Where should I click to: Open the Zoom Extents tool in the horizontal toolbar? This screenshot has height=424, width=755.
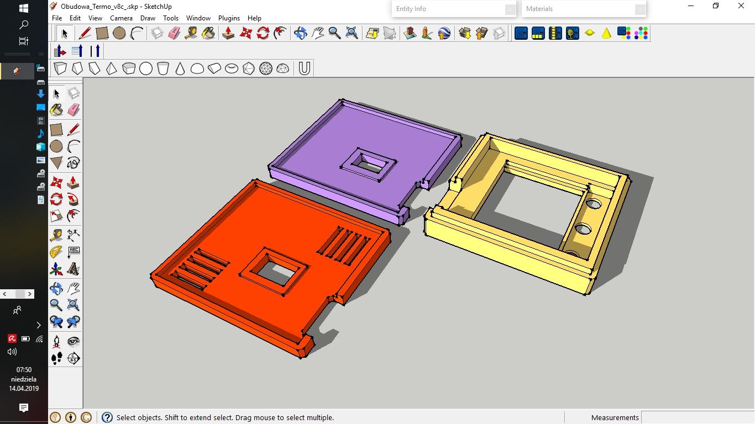tap(352, 33)
